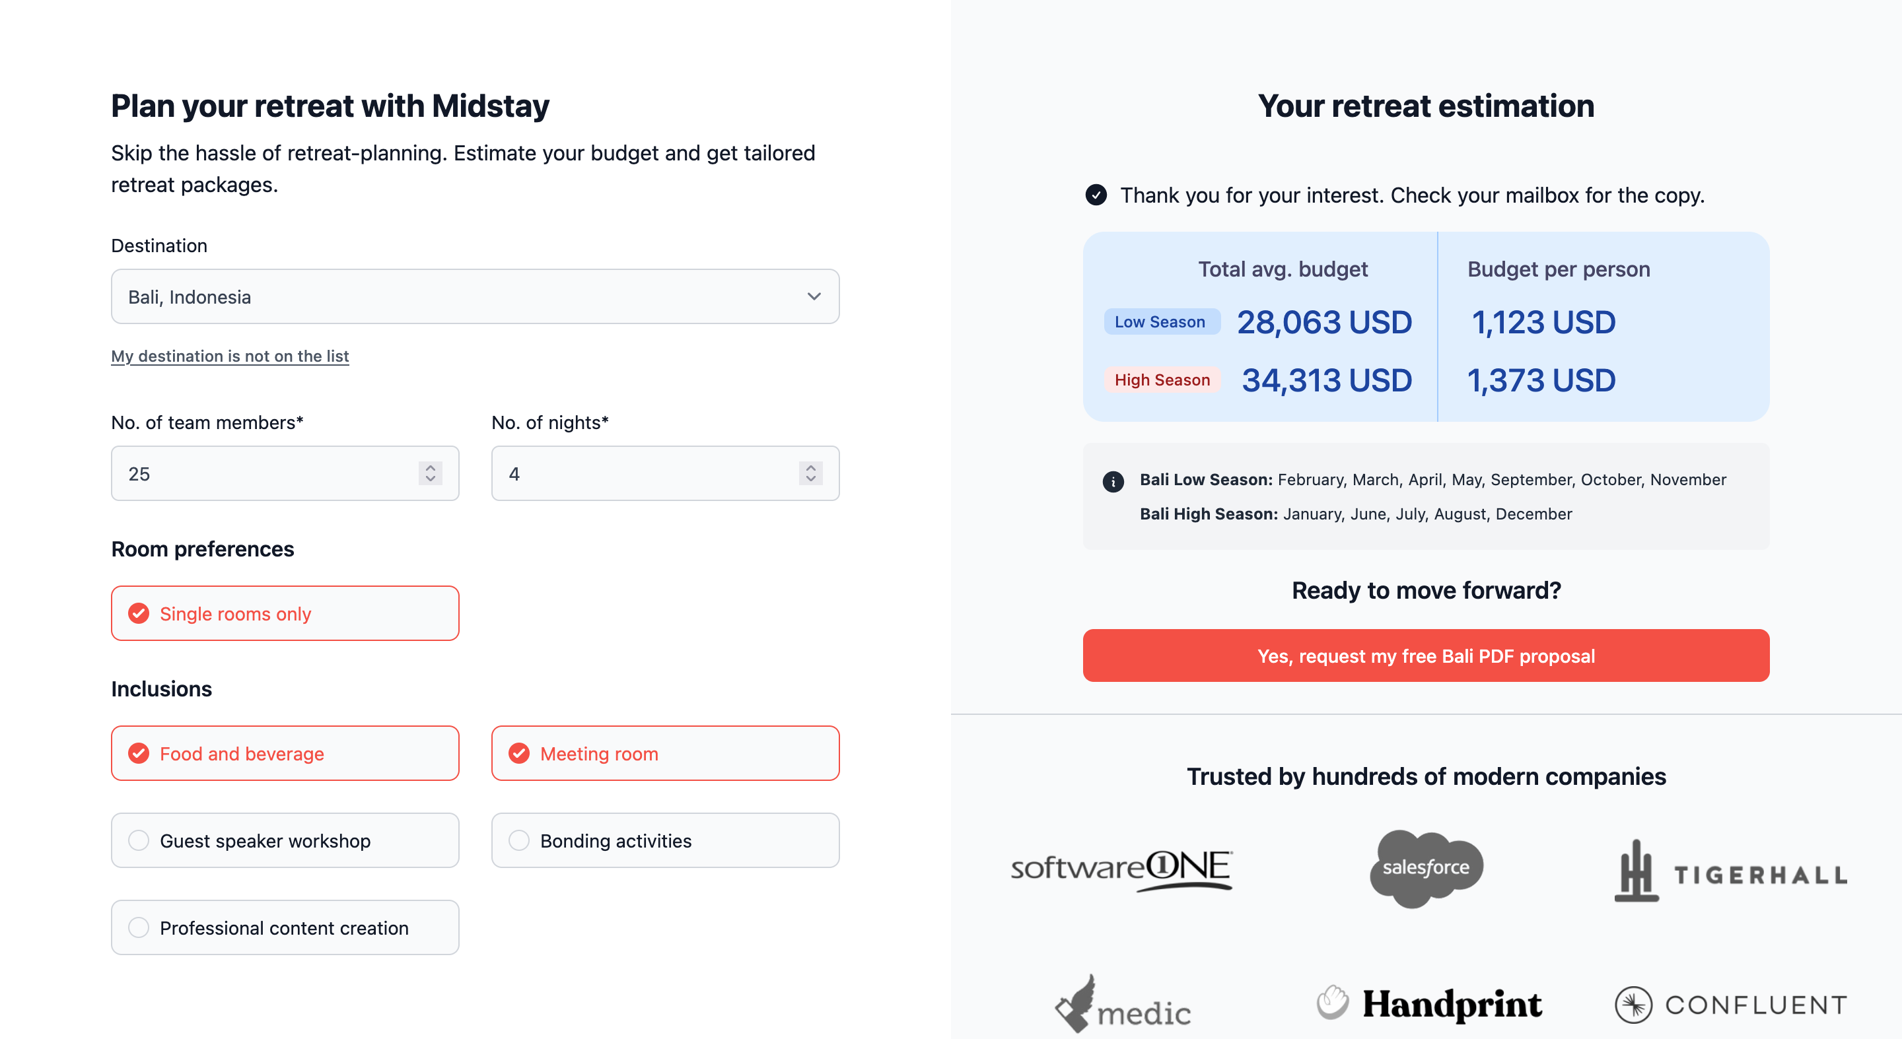The height and width of the screenshot is (1039, 1902).
Task: Click the medic logo
Action: pos(1122,1004)
